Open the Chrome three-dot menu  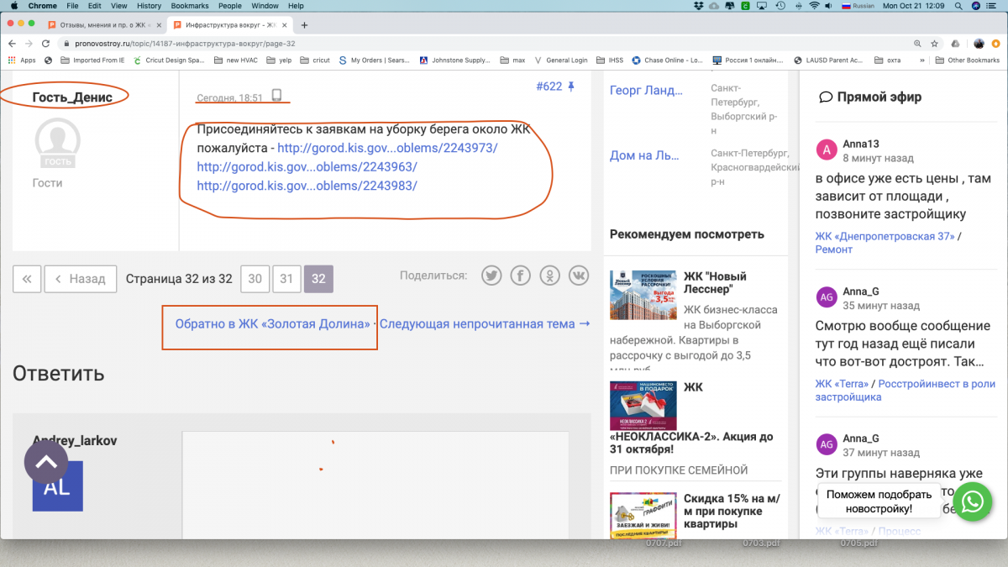pyautogui.click(x=997, y=44)
